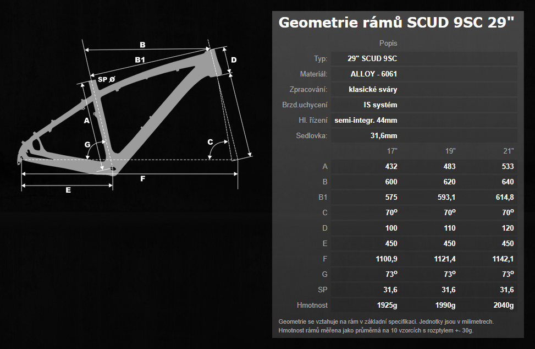
Task: Select the value "432" in row A
Action: [391, 166]
